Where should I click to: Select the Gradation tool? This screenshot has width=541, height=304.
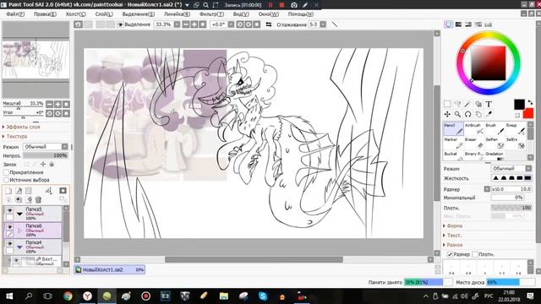point(495,155)
